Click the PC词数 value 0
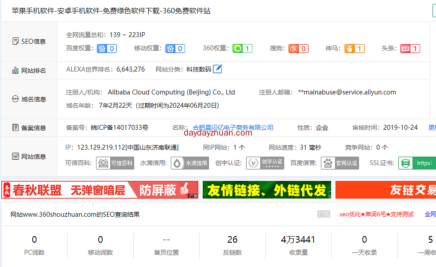Image resolution: width=436 pixels, height=267 pixels. [35, 240]
